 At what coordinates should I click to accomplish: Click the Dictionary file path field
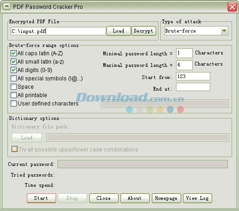(x=138, y=138)
